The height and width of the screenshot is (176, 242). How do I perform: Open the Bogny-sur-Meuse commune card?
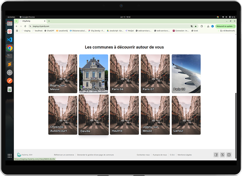[x=63, y=74]
